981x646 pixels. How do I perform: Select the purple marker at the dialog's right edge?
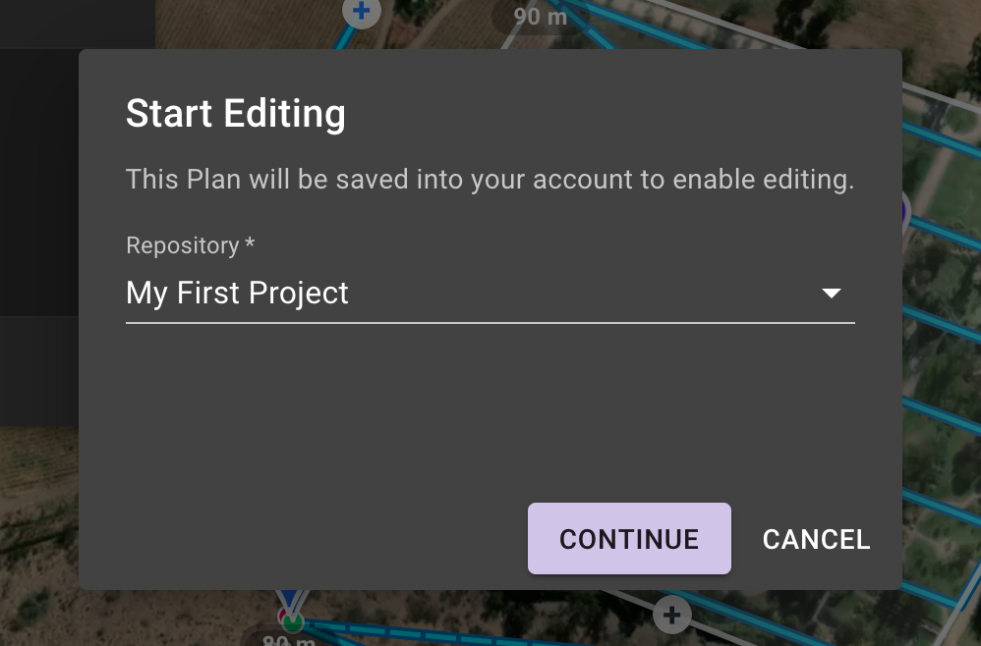905,211
